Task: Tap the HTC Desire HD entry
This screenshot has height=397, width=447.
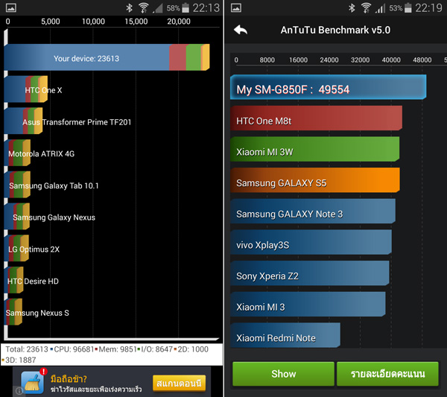Action: point(31,281)
